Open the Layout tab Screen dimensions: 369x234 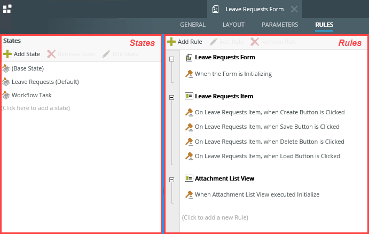233,25
